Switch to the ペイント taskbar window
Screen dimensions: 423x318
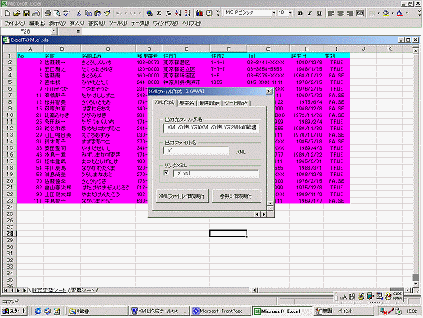click(343, 311)
